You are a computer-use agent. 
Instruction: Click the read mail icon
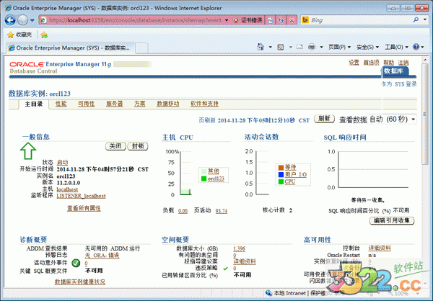click(300, 47)
